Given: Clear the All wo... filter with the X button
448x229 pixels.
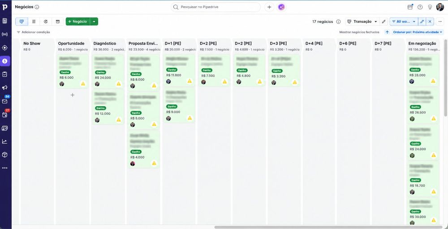Looking at the screenshot, I should [430, 21].
